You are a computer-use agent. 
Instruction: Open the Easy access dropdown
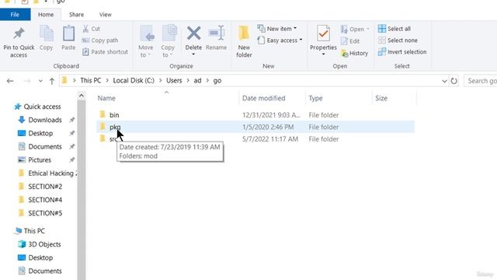pyautogui.click(x=280, y=40)
